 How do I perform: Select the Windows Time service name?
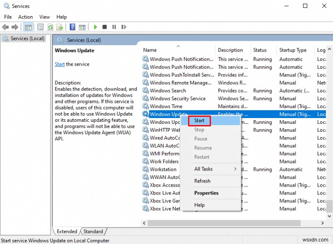[x=166, y=106]
